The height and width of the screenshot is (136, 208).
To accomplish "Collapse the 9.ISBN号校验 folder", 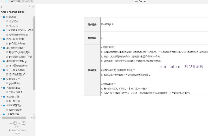I will click(1, 105).
